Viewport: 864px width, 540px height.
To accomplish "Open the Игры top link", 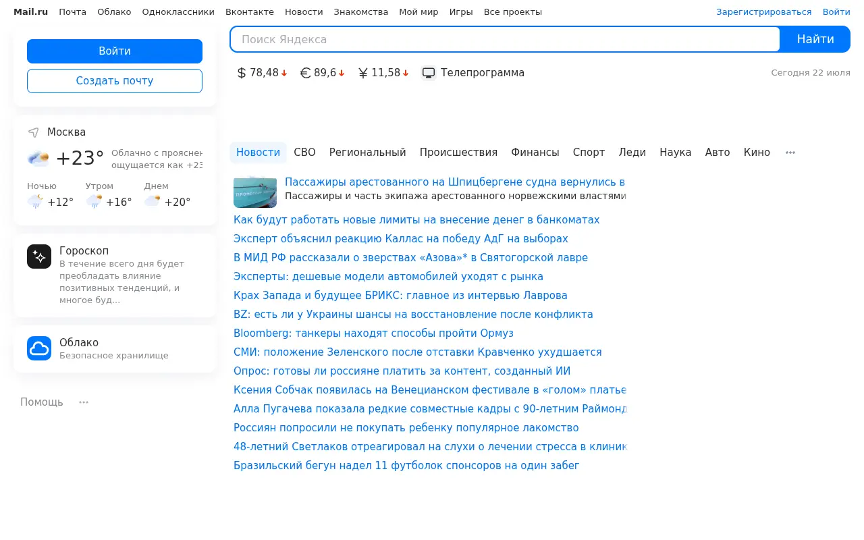I will point(461,12).
